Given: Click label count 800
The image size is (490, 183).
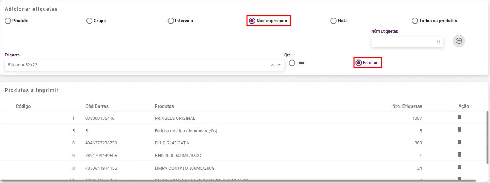Looking at the screenshot, I should point(418,143).
